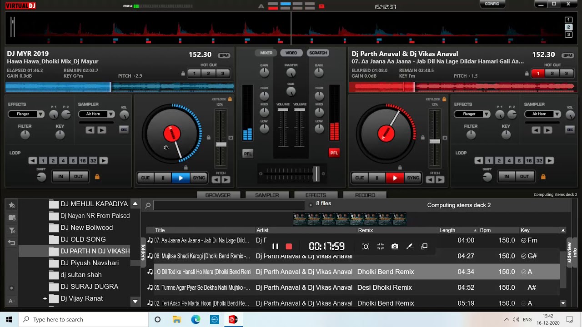Click the left deck play button
The height and width of the screenshot is (327, 582).
181,178
